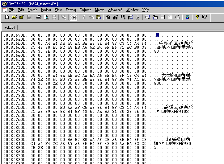Switch to previous window icon

155,17
